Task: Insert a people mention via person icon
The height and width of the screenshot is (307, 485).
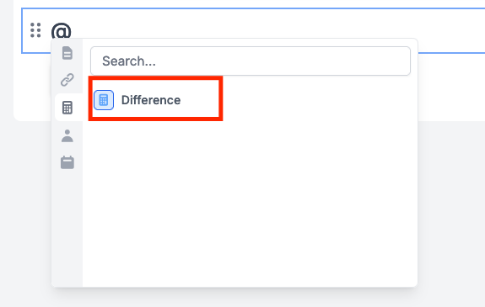Action: [67, 135]
